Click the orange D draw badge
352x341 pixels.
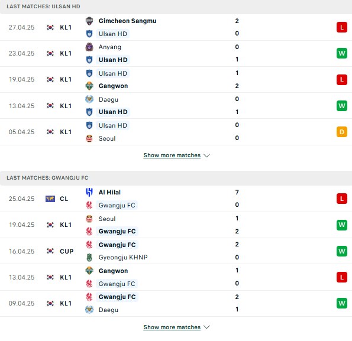tap(342, 132)
